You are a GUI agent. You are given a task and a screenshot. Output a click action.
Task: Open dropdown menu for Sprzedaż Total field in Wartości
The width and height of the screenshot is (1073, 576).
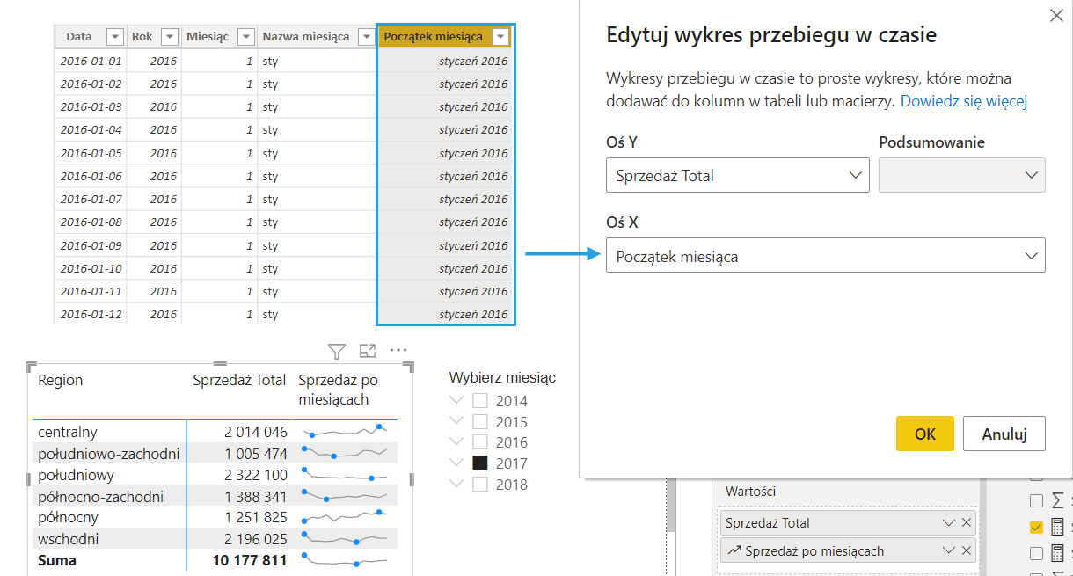tap(948, 523)
